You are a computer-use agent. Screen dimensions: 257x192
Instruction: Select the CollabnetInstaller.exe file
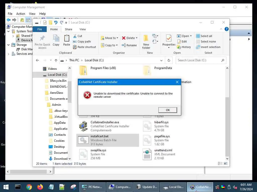[107, 126]
